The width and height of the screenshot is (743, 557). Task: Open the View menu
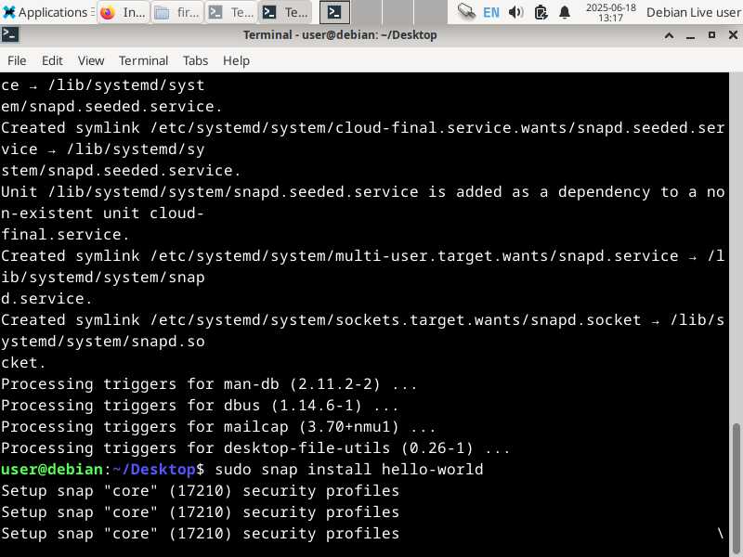91,60
